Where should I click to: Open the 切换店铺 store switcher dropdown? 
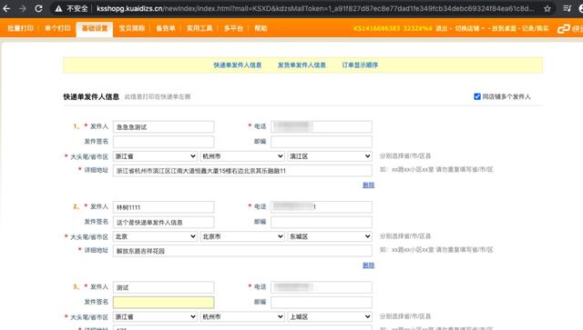click(470, 28)
